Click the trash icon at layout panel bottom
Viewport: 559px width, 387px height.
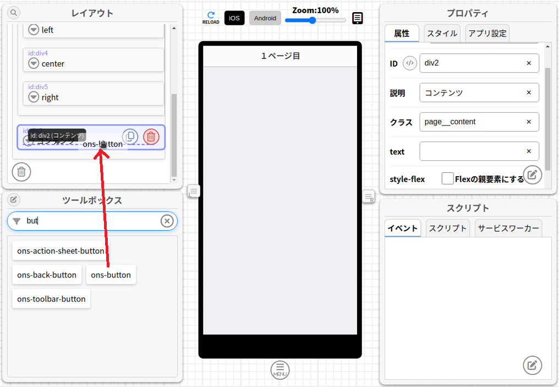(21, 171)
